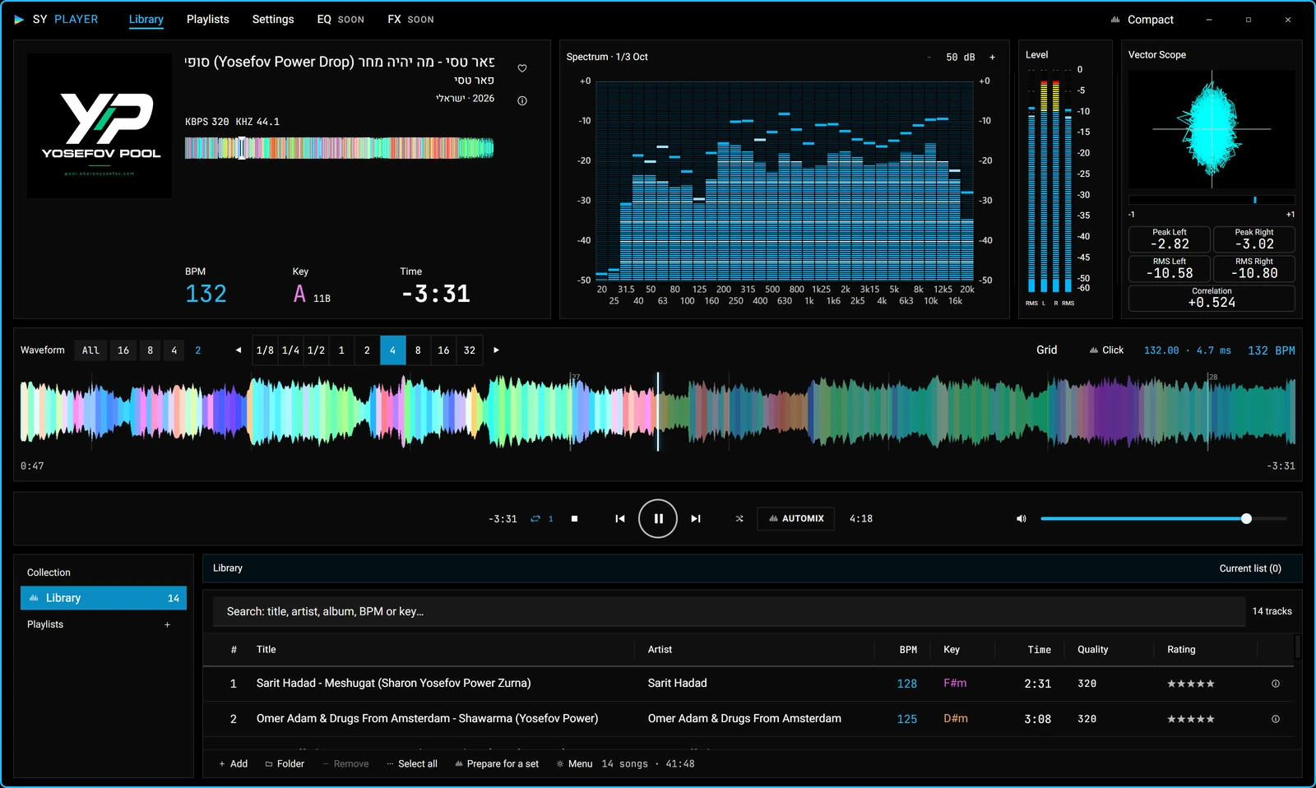Increase spectrum dB range with plus

click(x=992, y=57)
